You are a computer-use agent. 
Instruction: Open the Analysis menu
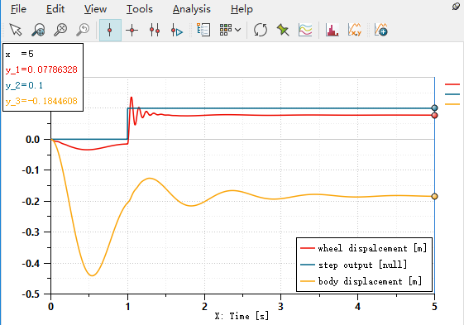click(192, 9)
